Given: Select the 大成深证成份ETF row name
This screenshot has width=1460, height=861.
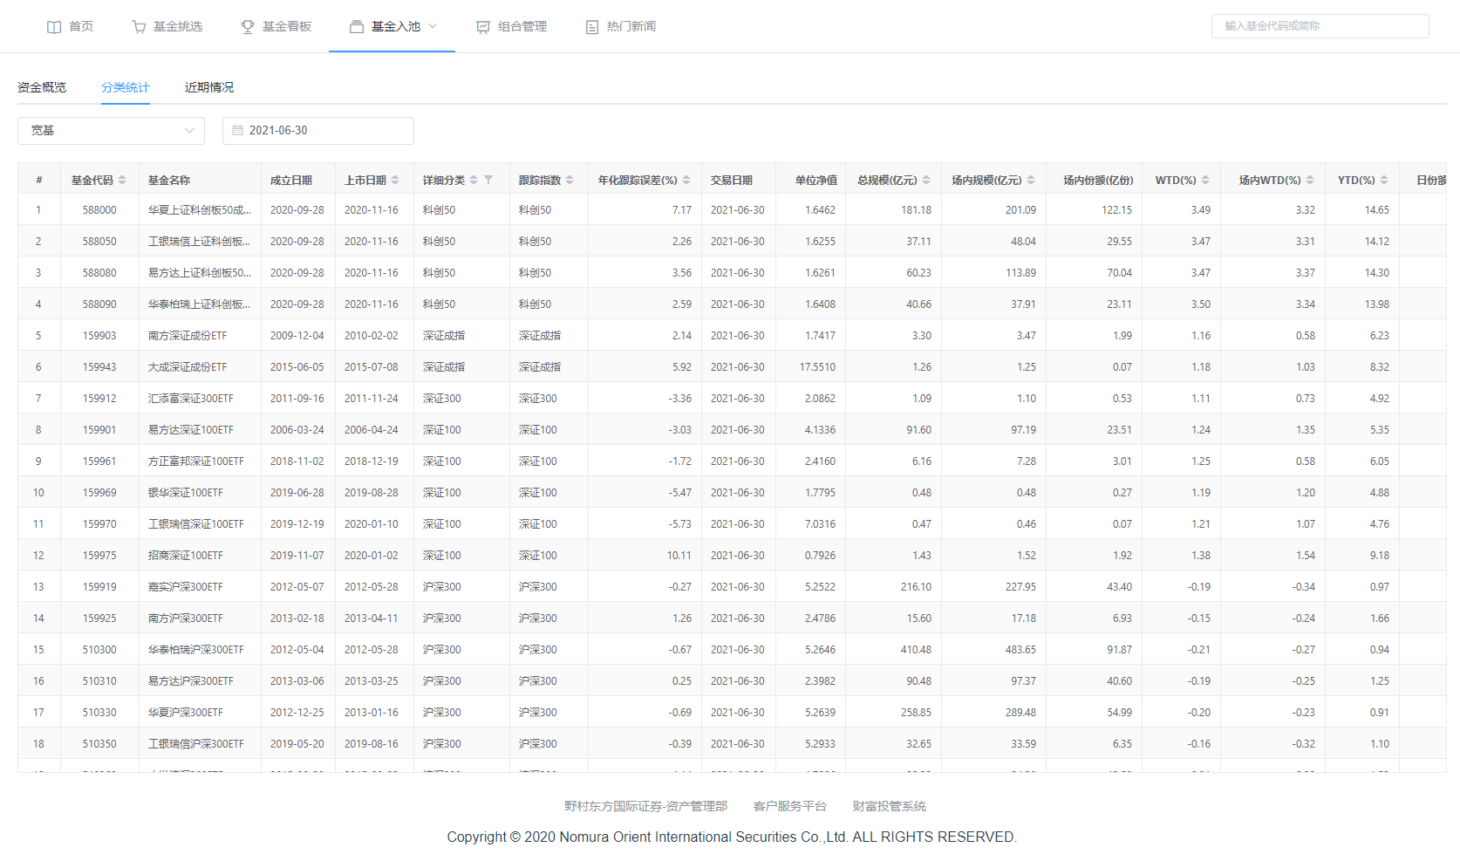Looking at the screenshot, I should (188, 367).
